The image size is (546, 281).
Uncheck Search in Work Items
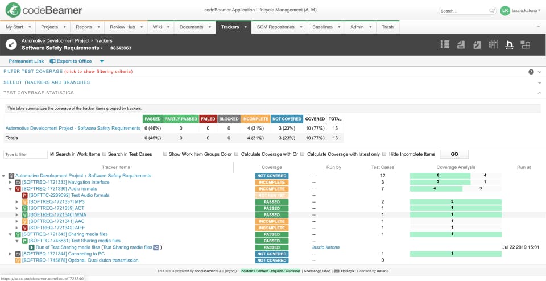point(52,154)
